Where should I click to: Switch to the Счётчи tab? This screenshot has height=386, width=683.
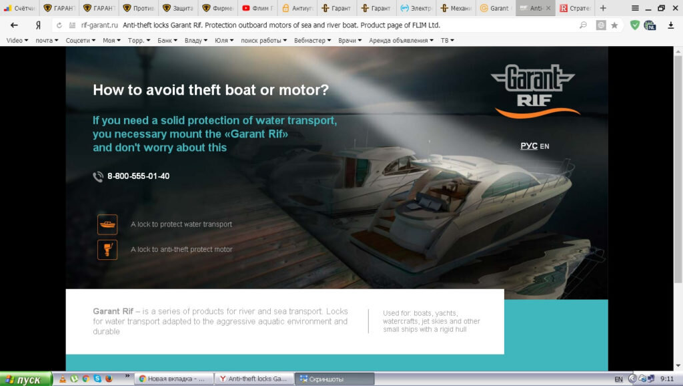19,8
